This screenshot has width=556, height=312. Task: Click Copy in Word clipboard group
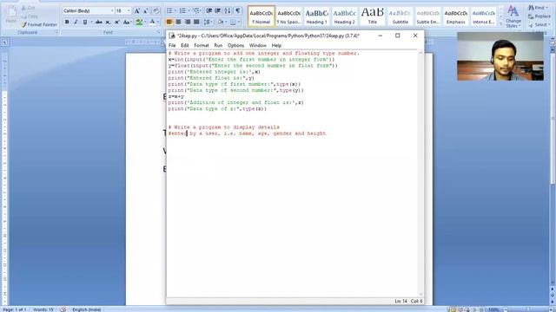click(30, 16)
